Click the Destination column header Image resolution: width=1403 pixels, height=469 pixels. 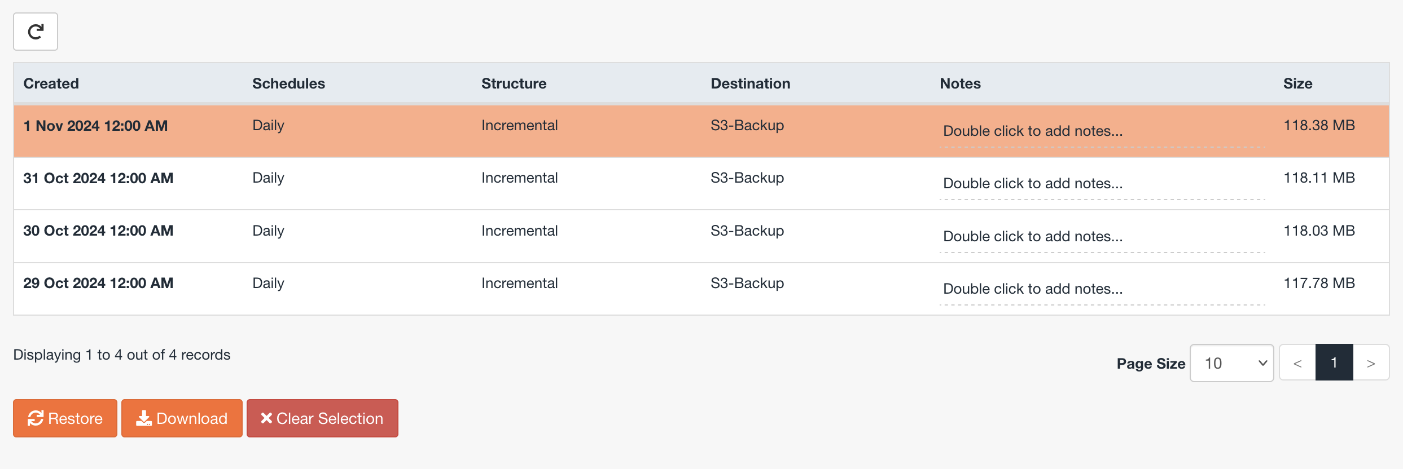[x=750, y=83]
